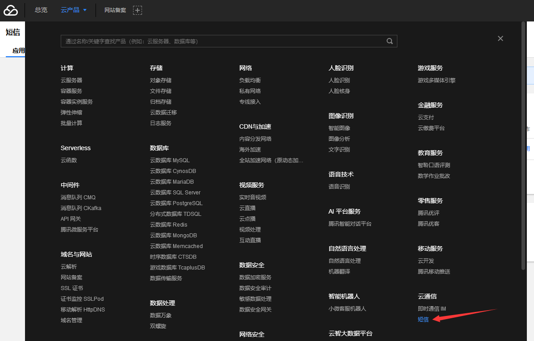Open 域名管理 link
534x341 pixels.
tap(71, 320)
